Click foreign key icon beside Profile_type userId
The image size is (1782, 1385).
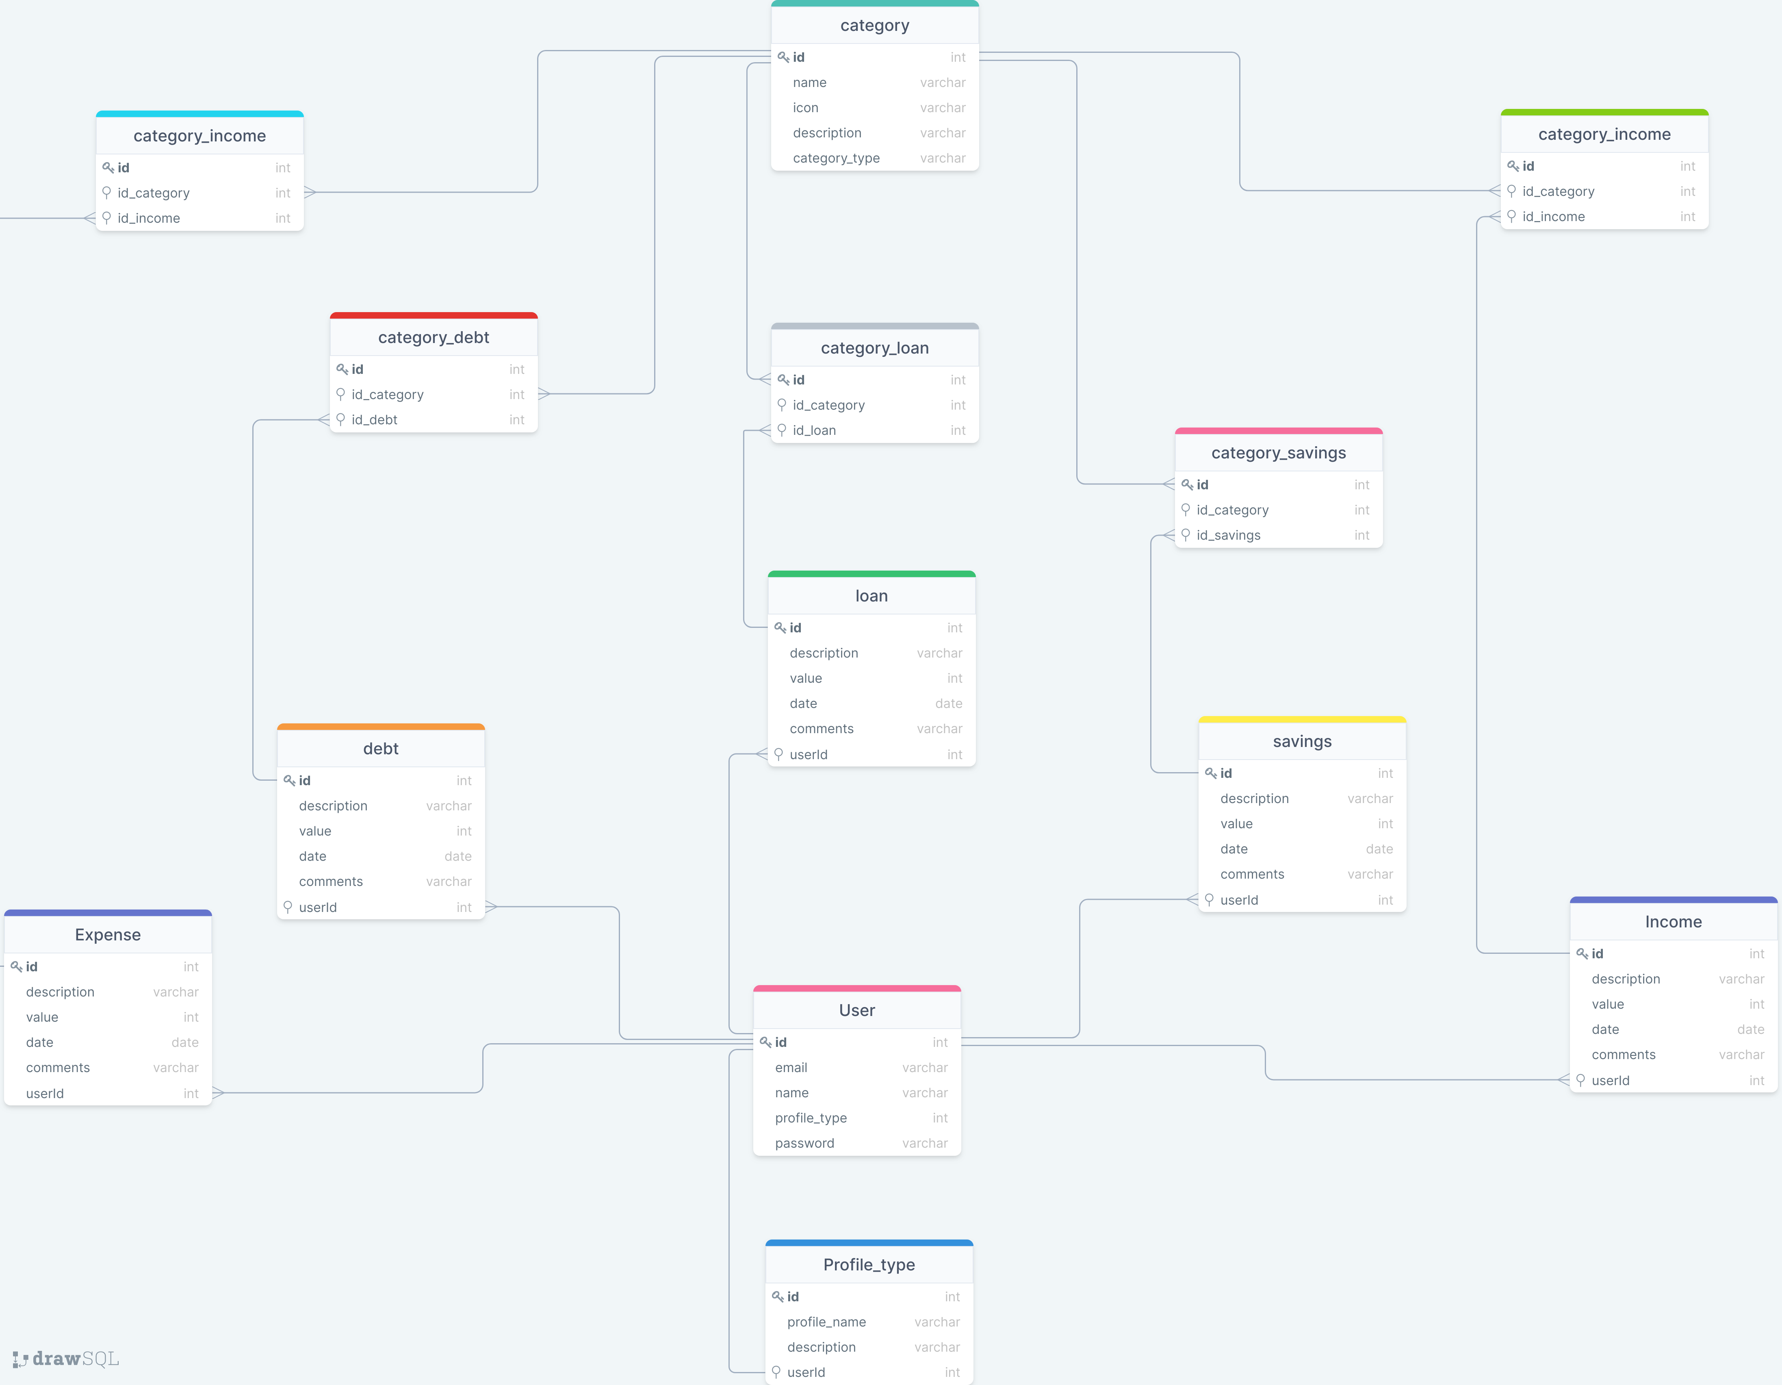tap(777, 1372)
